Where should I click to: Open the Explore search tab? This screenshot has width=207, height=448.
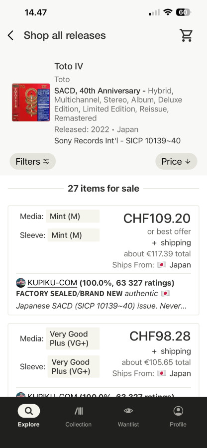28,416
